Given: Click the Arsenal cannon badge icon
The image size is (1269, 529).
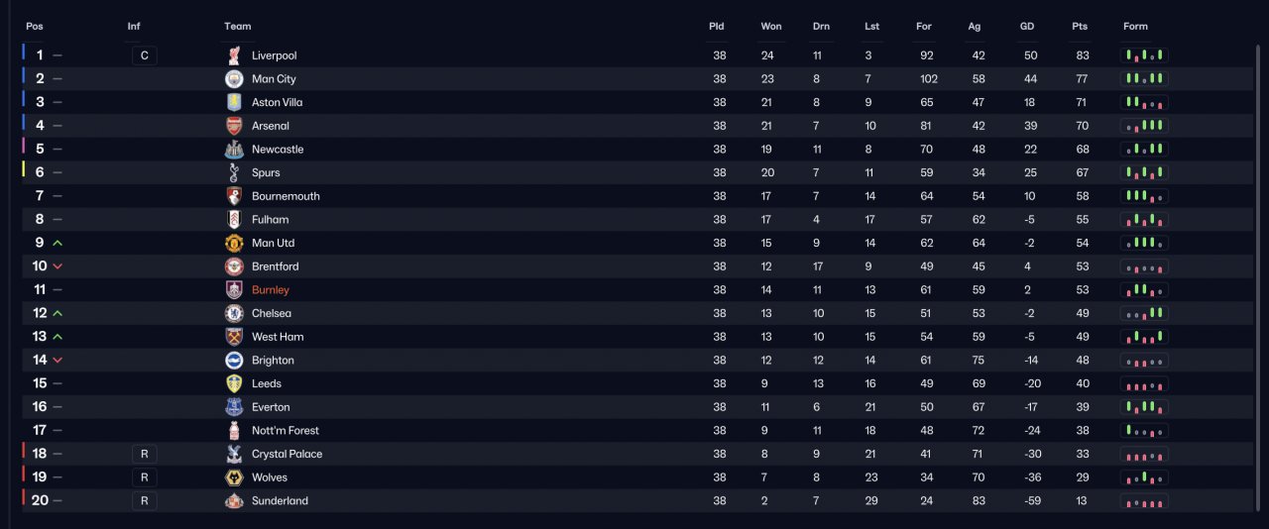Looking at the screenshot, I should tap(234, 126).
